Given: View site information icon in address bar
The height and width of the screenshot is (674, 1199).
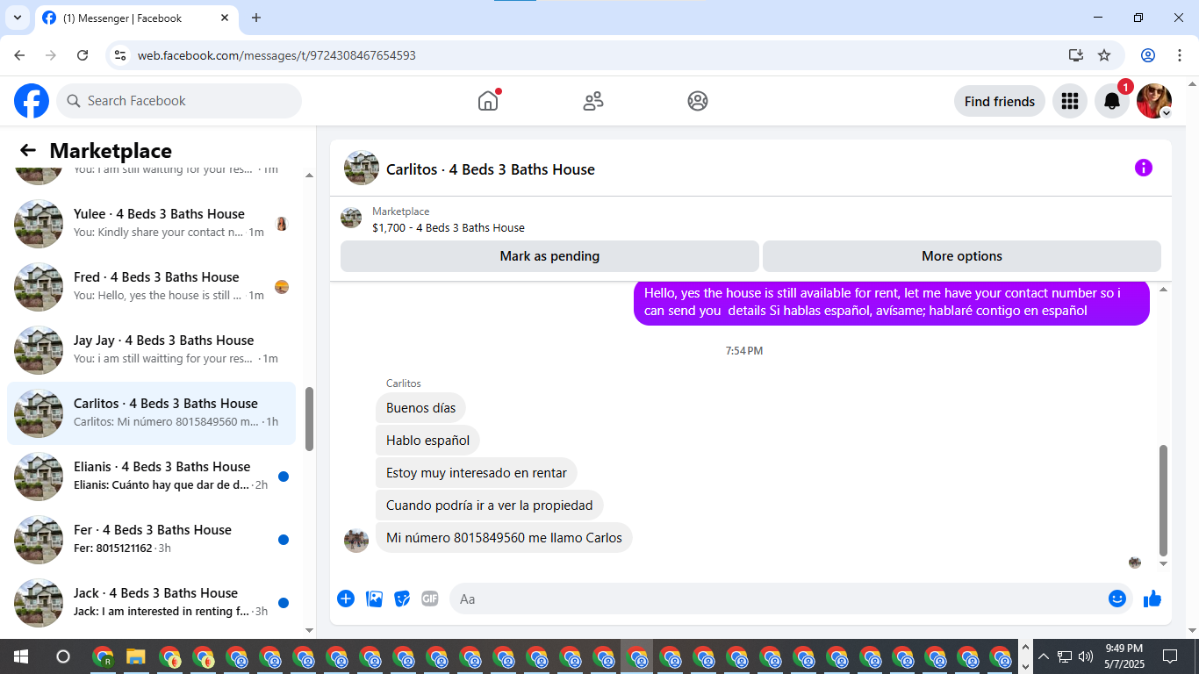Looking at the screenshot, I should point(121,55).
